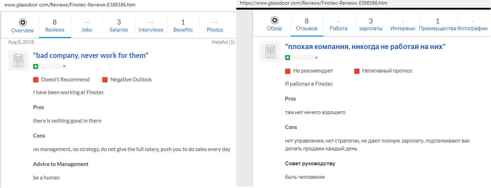Click the company building logo beside English review
The image size is (491, 188).
(18, 60)
